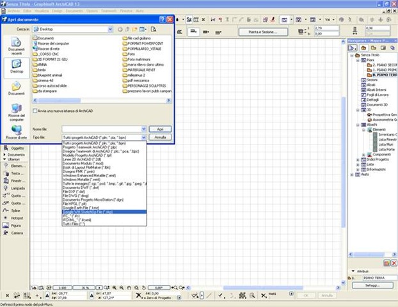Choose Documento Modulo mod type
This screenshot has height=307, width=398.
tap(104, 163)
